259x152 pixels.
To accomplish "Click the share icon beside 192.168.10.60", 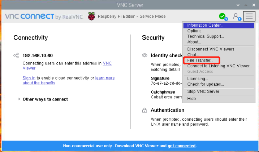I will [x=16, y=55].
